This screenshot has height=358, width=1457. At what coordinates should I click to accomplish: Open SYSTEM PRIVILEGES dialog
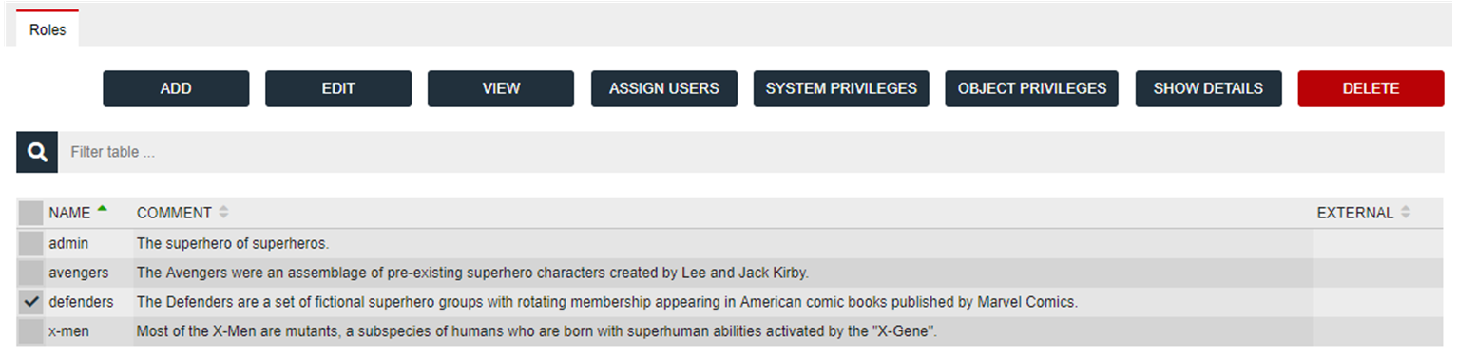841,88
